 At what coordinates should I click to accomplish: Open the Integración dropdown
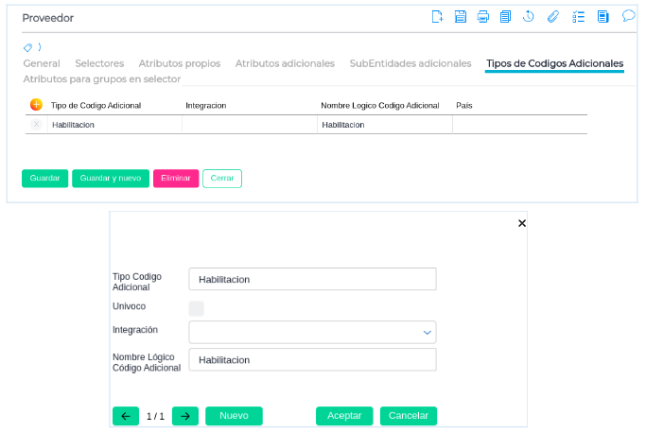[312, 332]
